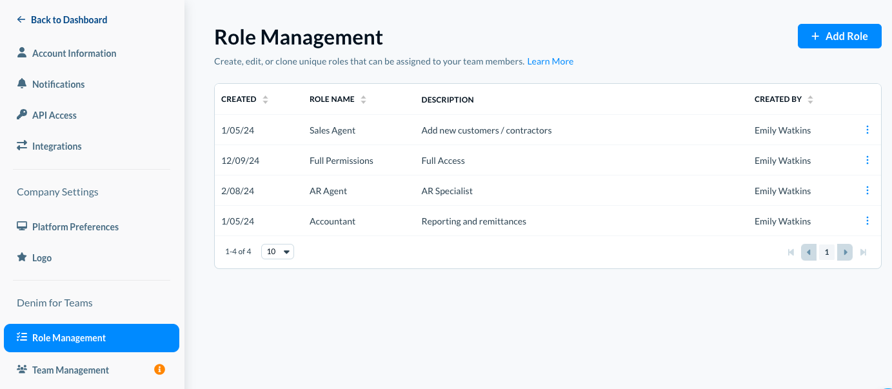Open API Access in the sidebar
This screenshot has height=389, width=892.
(x=54, y=115)
